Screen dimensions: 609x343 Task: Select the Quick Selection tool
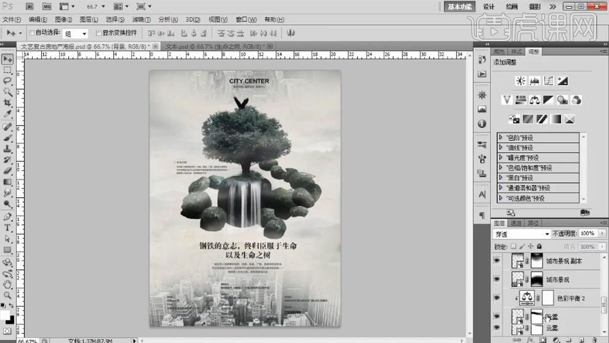(7, 92)
